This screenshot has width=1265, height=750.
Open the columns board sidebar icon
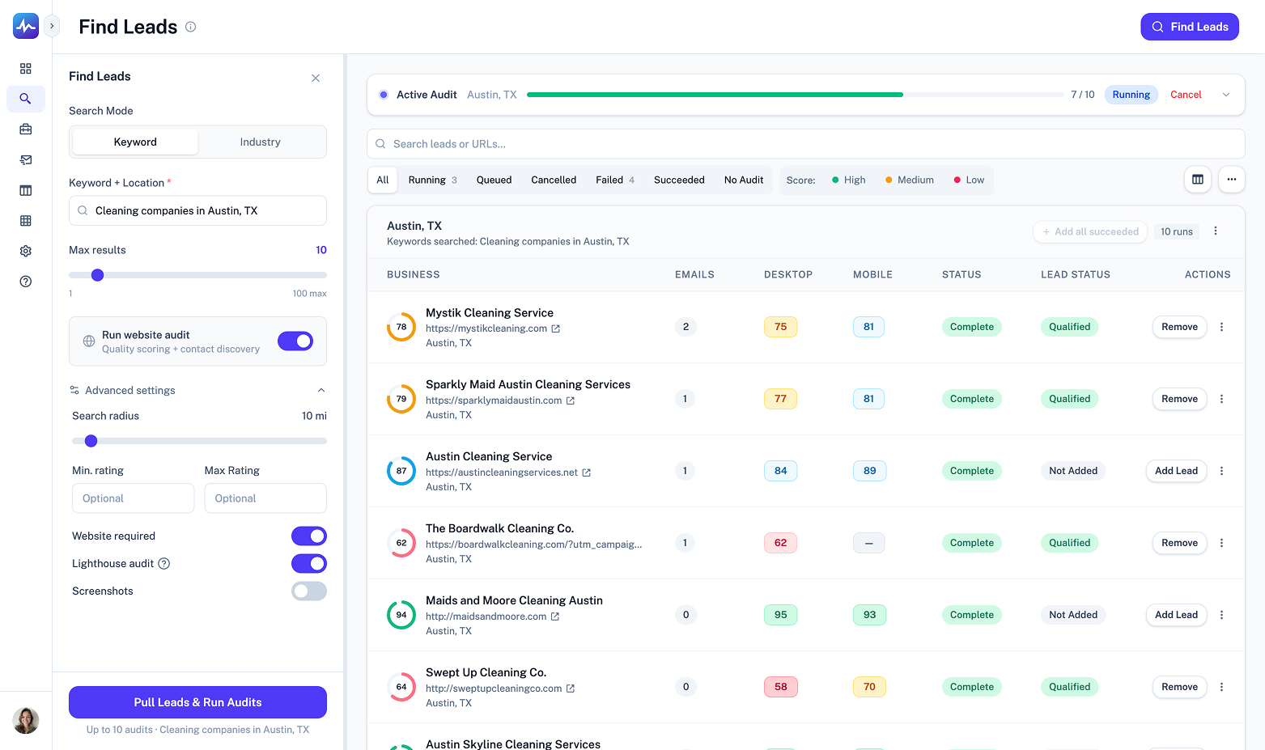coord(26,190)
